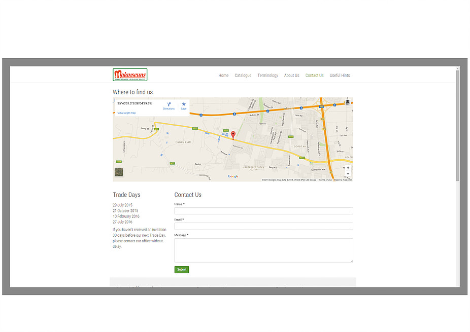Navigate to About Us

pyautogui.click(x=291, y=76)
